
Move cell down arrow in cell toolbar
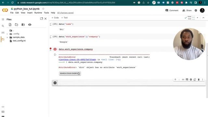(179, 79)
